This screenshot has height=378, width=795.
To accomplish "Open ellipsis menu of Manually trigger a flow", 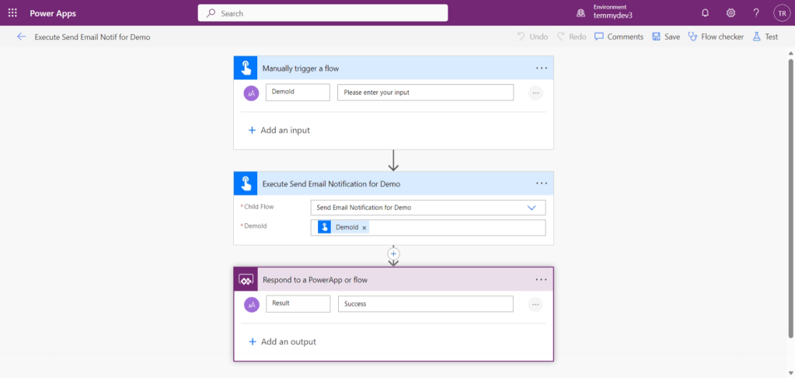I will click(542, 68).
